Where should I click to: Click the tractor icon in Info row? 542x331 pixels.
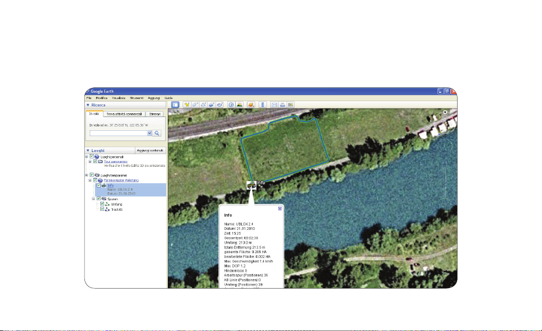click(104, 185)
